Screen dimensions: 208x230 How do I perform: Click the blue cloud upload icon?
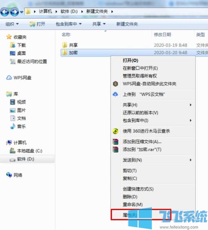115,94
